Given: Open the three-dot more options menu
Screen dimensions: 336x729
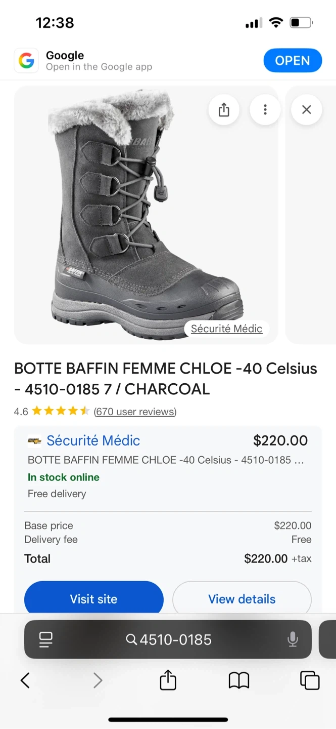Looking at the screenshot, I should click(x=265, y=110).
